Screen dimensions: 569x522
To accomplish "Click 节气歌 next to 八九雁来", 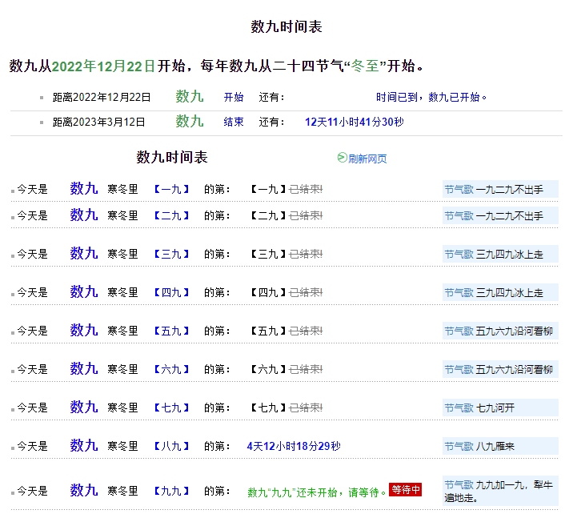I will 459,447.
